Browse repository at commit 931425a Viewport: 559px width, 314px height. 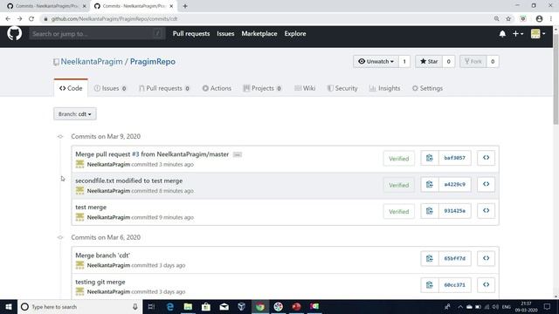pos(486,211)
